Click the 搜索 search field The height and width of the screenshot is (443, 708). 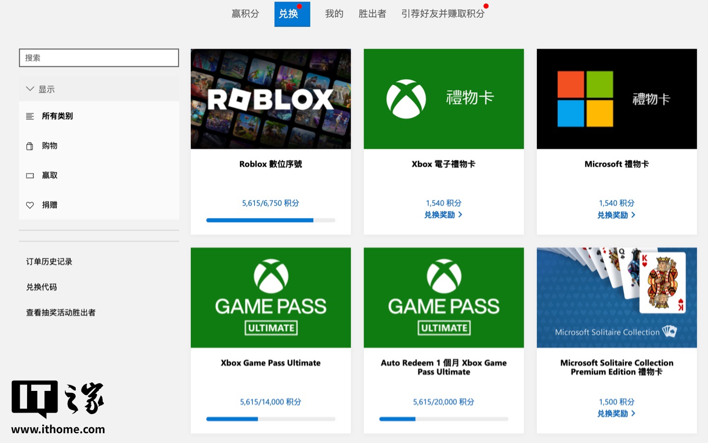point(99,57)
